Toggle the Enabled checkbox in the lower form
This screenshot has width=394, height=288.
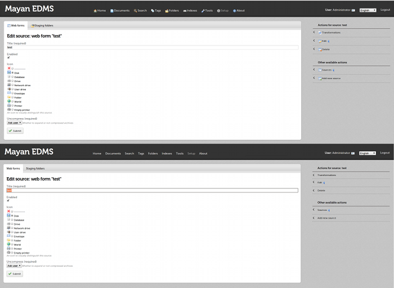click(x=8, y=200)
